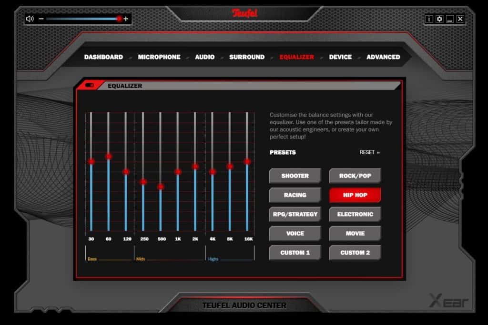Toggle the equalizer on/off switch
Screen dimensions: 488x325
coord(91,86)
